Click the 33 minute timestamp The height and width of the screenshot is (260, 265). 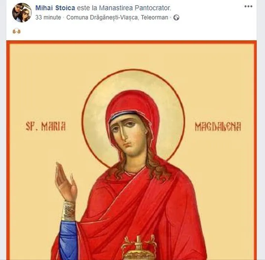point(48,17)
